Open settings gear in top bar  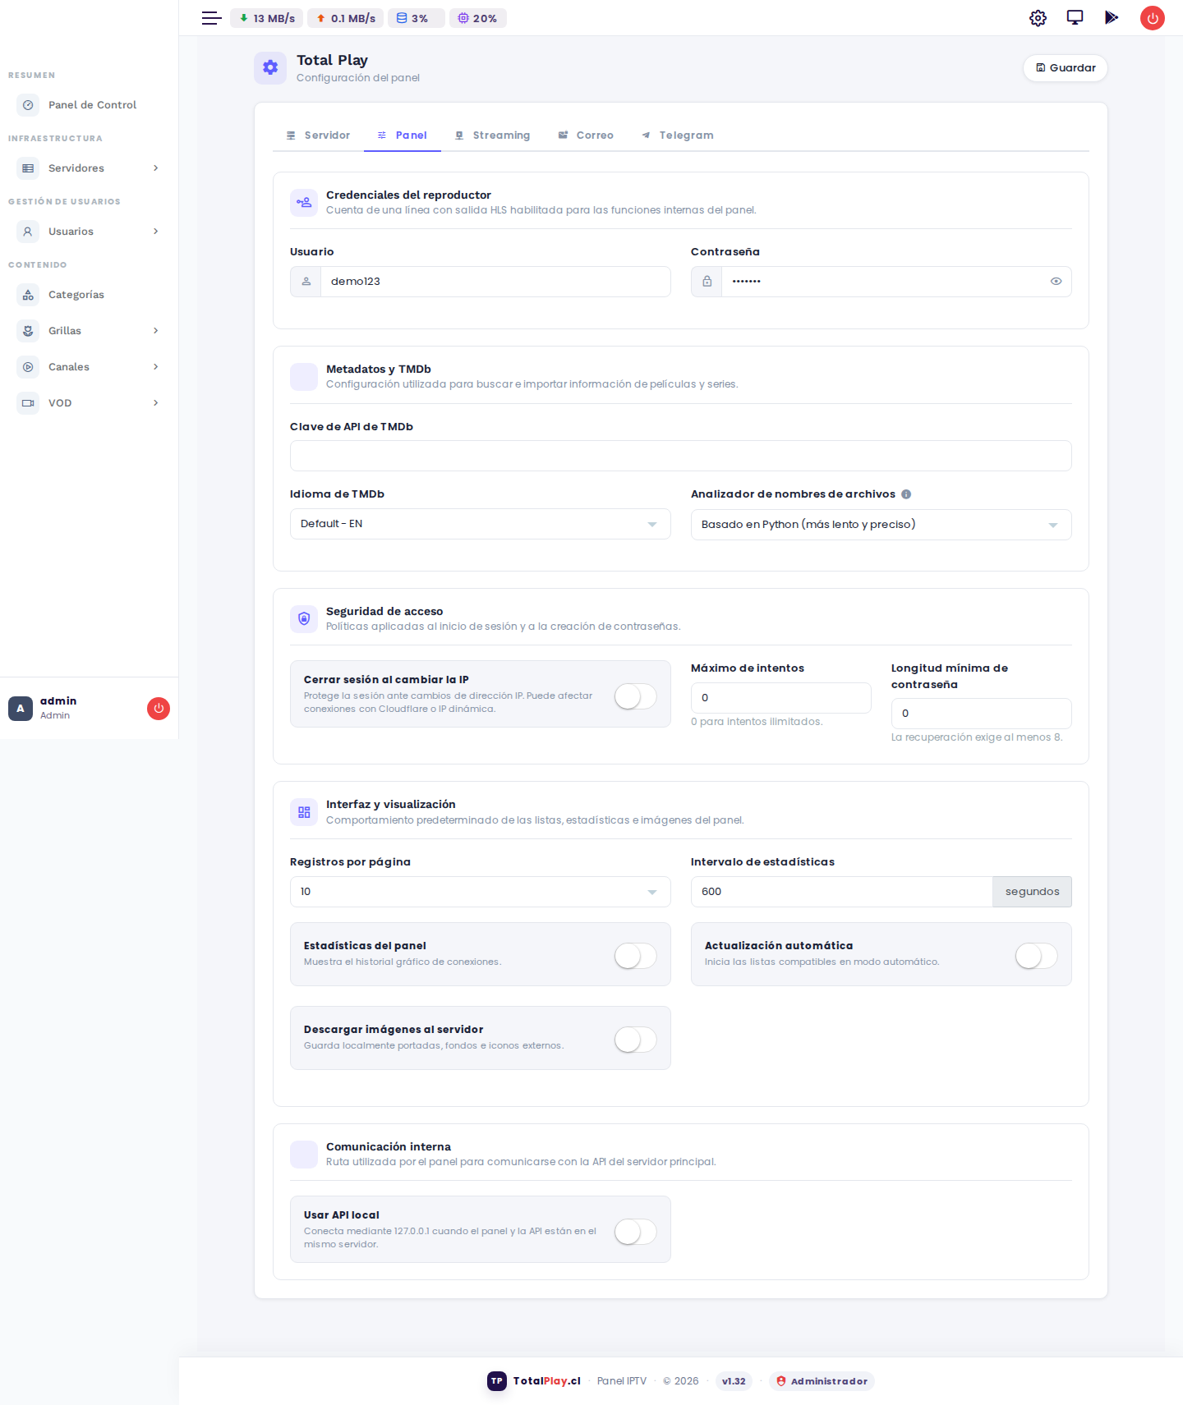pyautogui.click(x=1038, y=18)
